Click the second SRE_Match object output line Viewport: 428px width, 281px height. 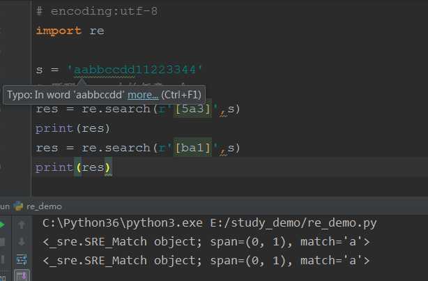tap(206, 261)
